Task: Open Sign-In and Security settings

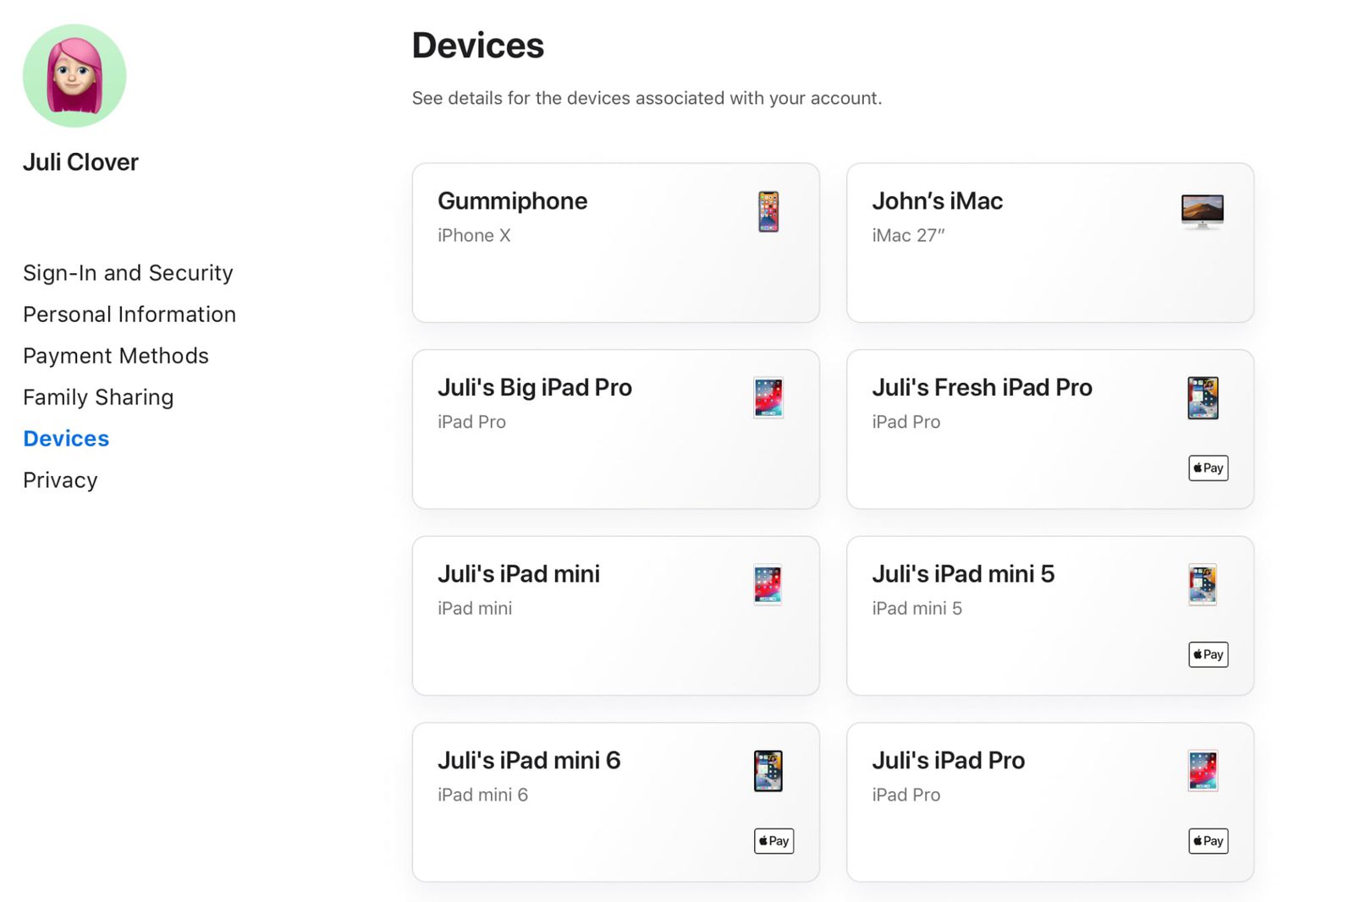Action: coord(128,272)
